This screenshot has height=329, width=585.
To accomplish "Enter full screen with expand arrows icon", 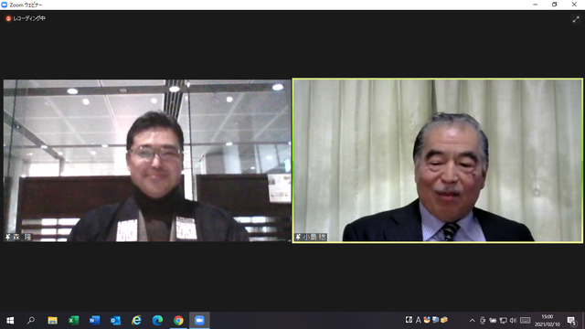I will pos(576,19).
